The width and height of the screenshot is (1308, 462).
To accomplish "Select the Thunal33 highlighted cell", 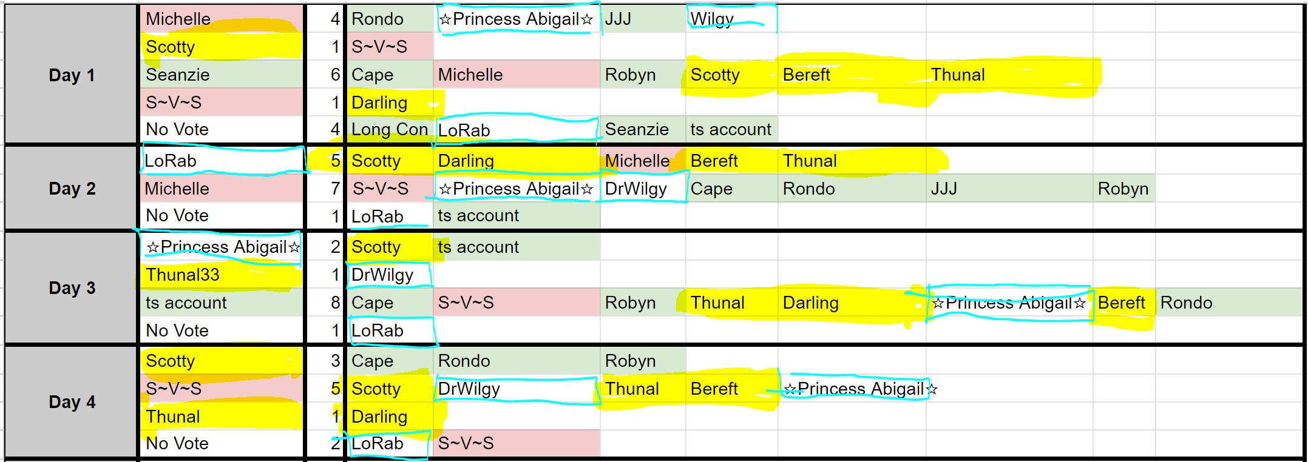I will tap(222, 275).
